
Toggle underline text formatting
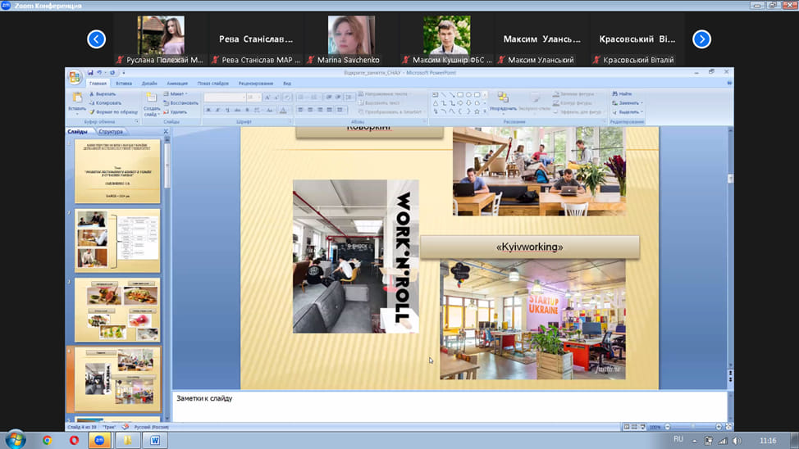coord(228,110)
